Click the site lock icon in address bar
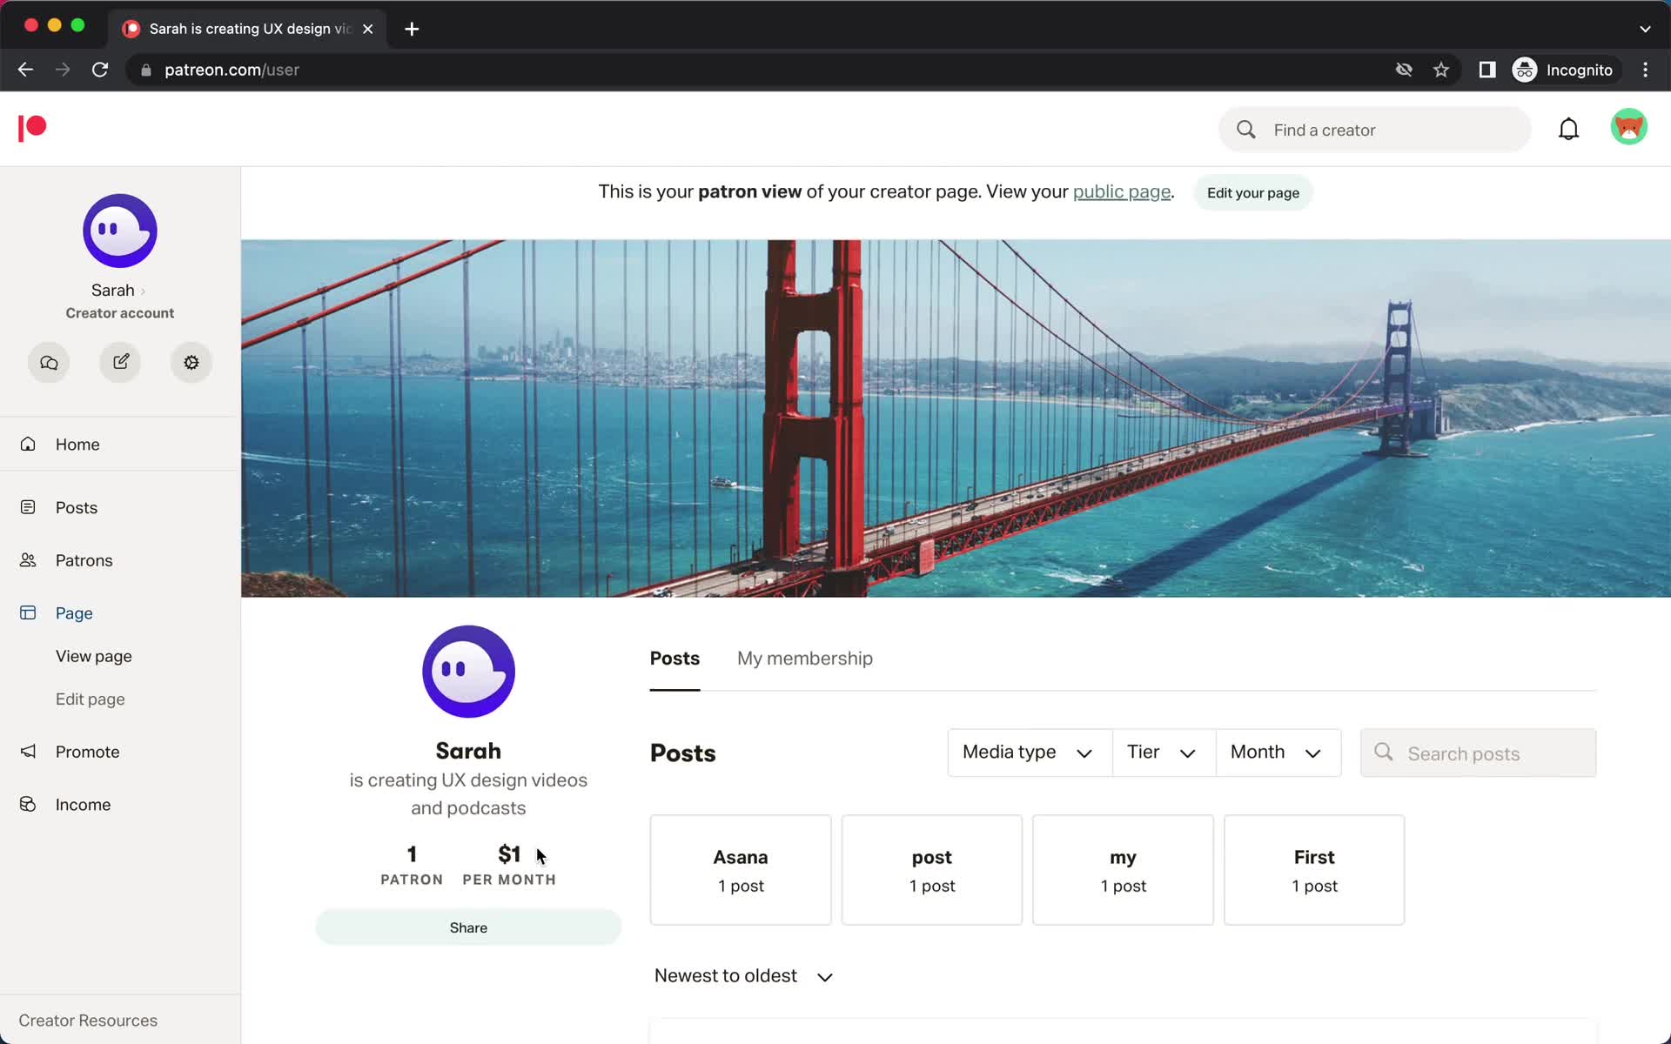1671x1044 pixels. coord(146,70)
